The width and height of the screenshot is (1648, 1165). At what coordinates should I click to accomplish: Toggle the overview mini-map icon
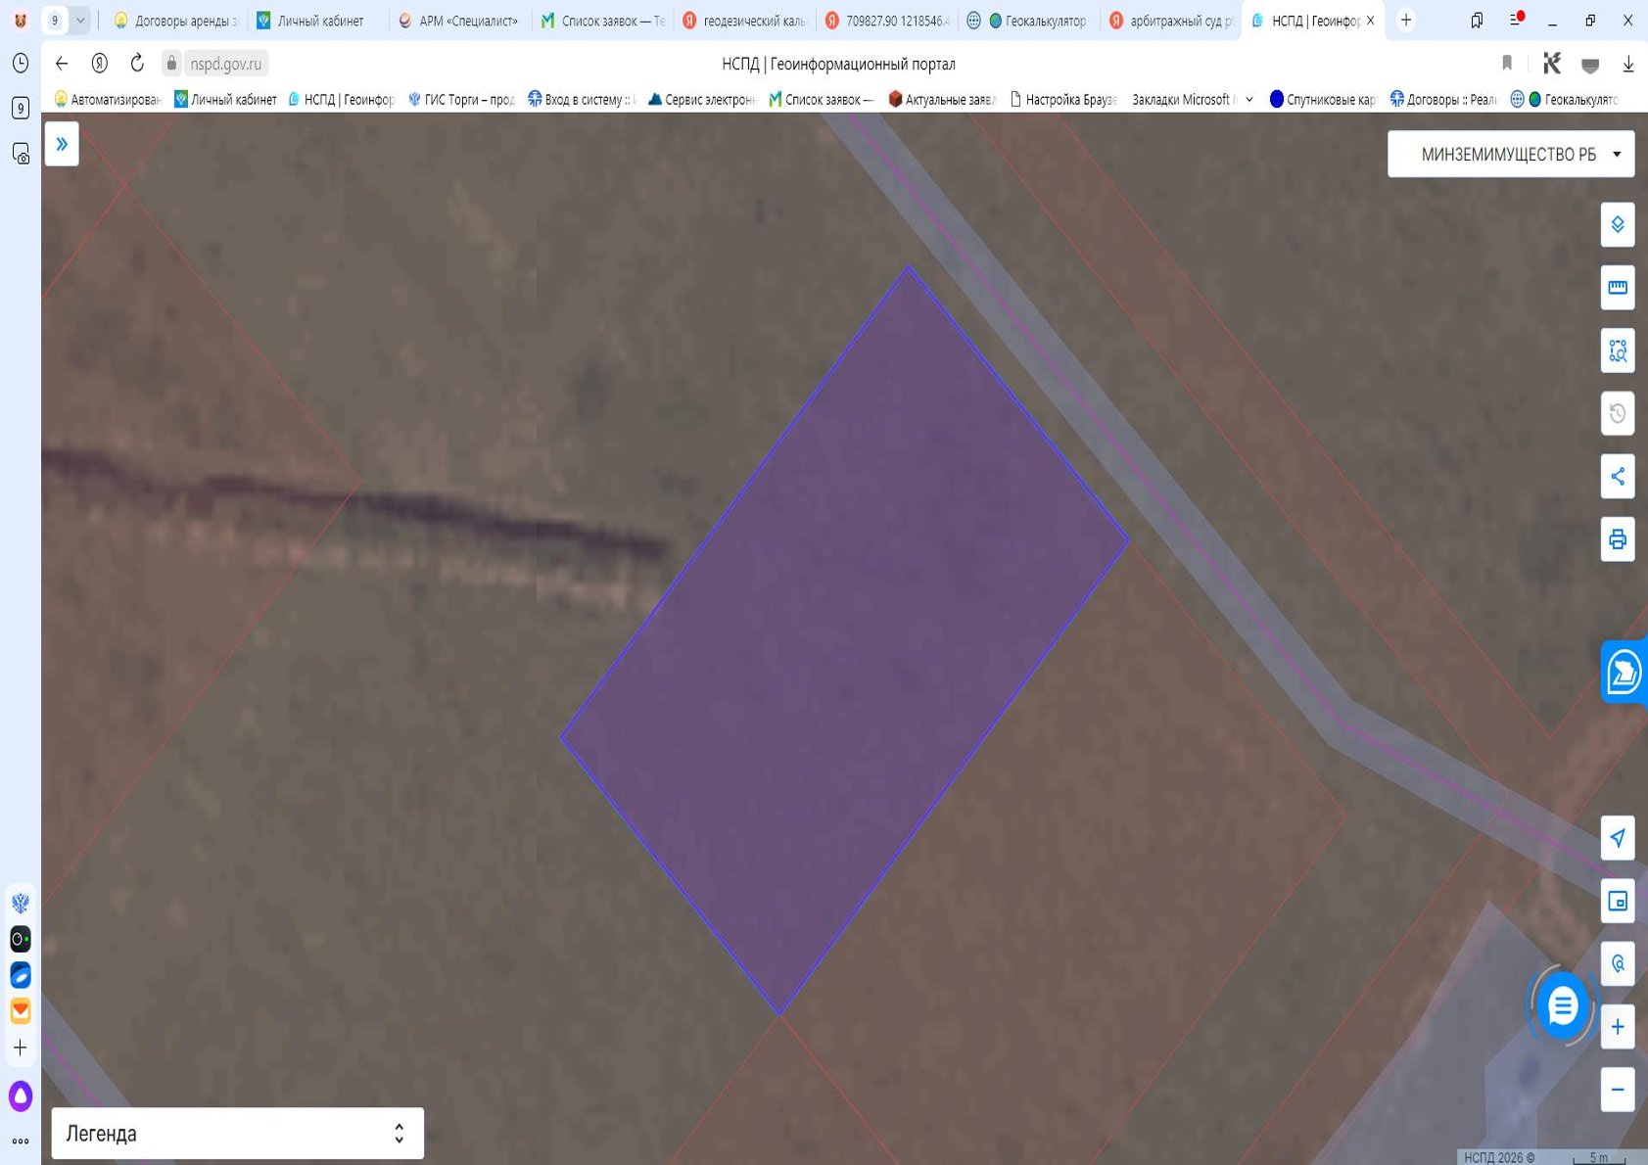pos(1618,901)
